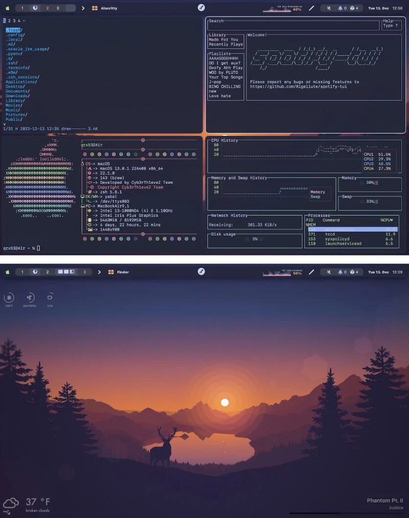409x518 pixels.
Task: Click the notification bell in the Alacritty bar
Action: pyautogui.click(x=341, y=8)
